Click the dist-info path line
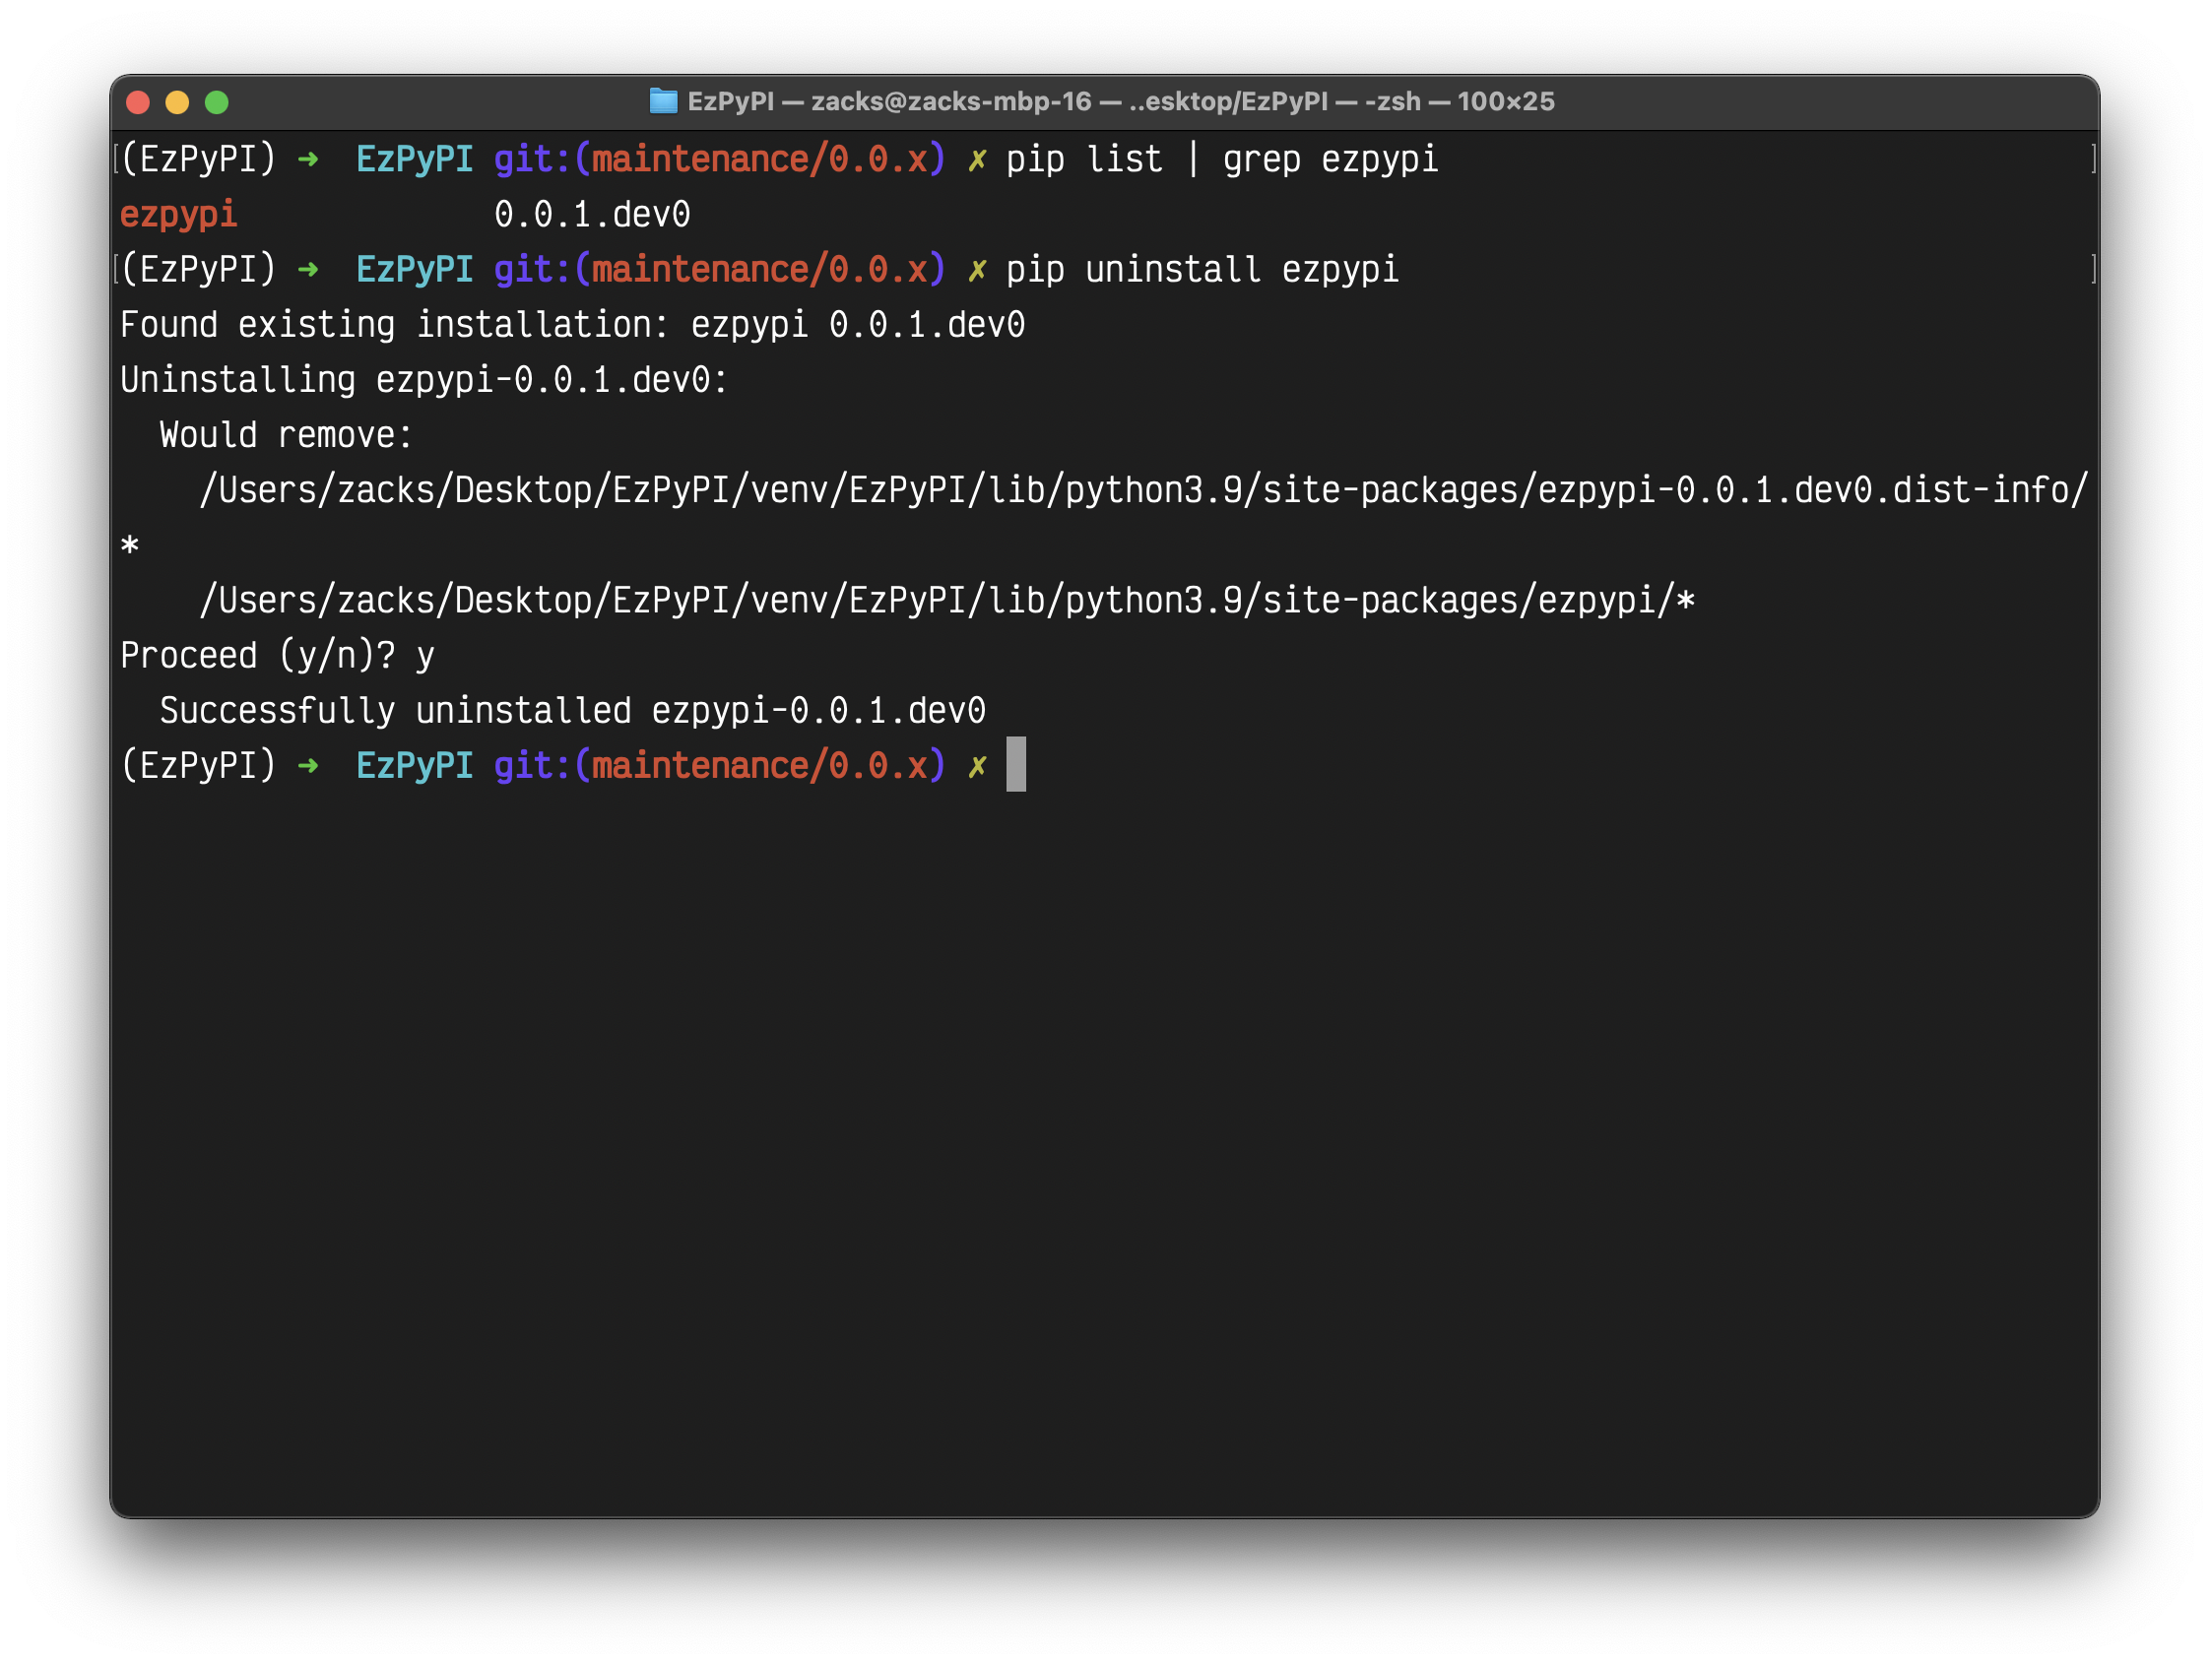The height and width of the screenshot is (1664, 2210). point(1143,489)
